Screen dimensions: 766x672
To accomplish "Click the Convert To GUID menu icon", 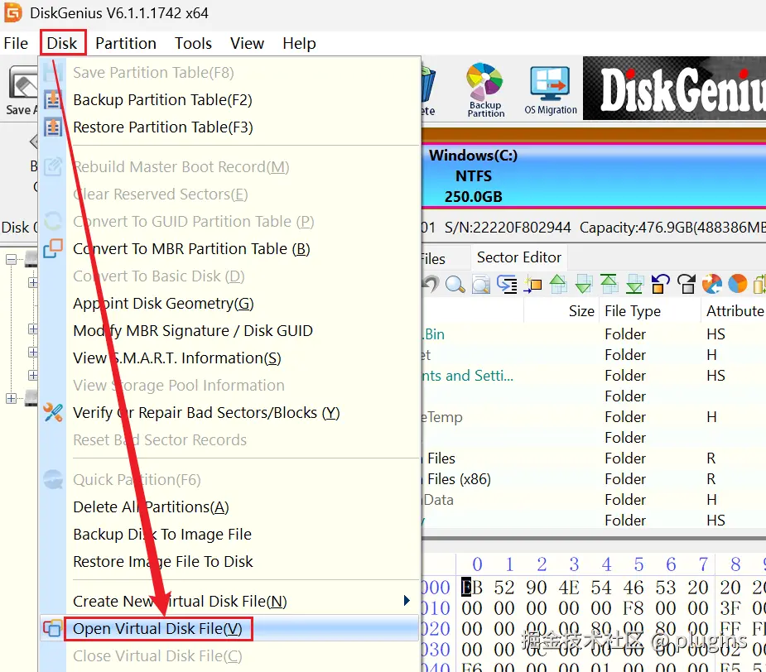I will (x=53, y=221).
